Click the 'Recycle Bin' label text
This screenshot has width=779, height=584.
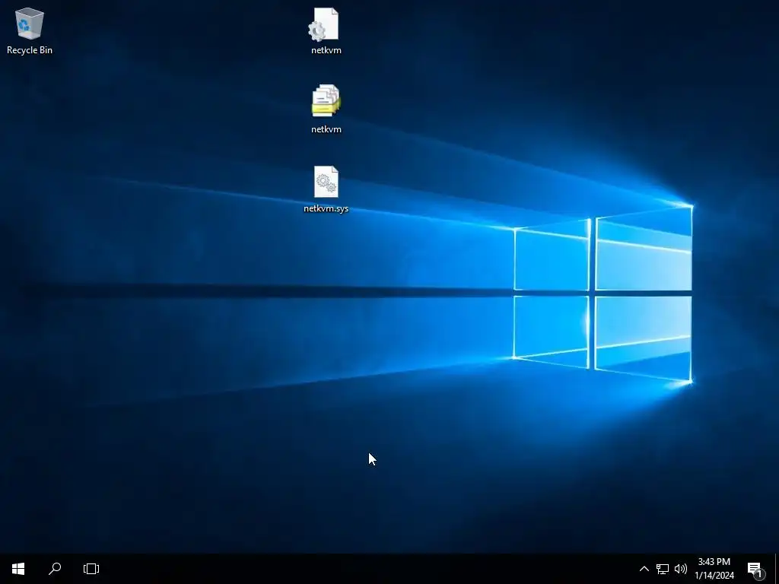[30, 50]
